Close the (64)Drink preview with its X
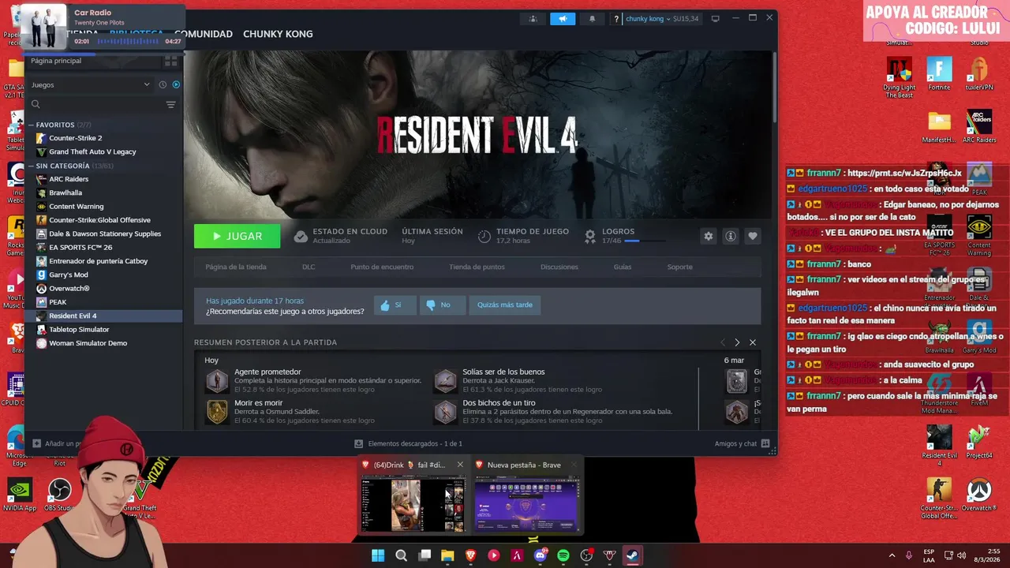The width and height of the screenshot is (1010, 568). point(460,465)
